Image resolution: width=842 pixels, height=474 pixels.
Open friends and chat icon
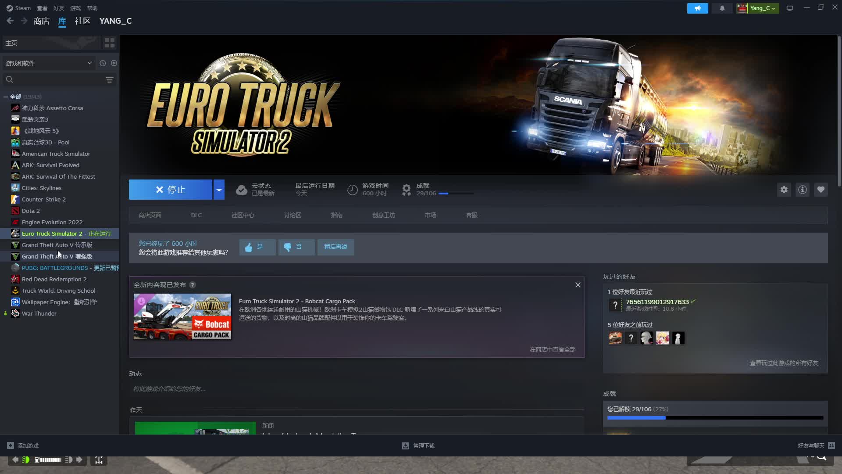(831, 445)
